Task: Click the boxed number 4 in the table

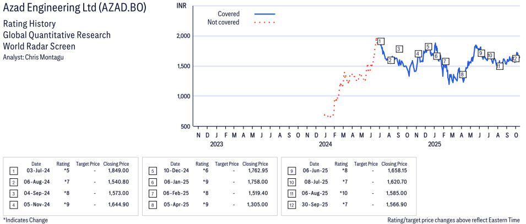Action: coord(13,204)
